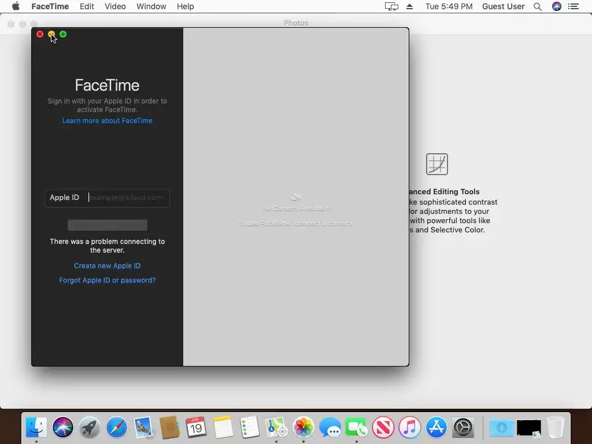Image resolution: width=592 pixels, height=444 pixels.
Task: Open the Video menu
Action: click(x=115, y=6)
